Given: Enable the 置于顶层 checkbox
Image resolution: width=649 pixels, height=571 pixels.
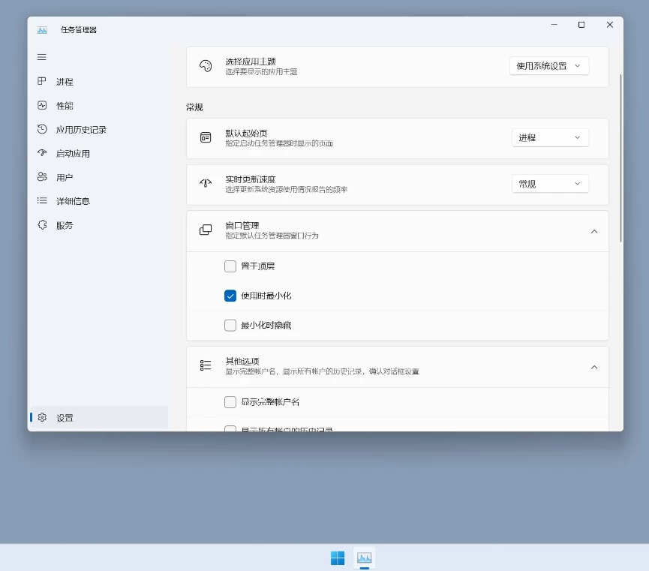Looking at the screenshot, I should pos(230,266).
